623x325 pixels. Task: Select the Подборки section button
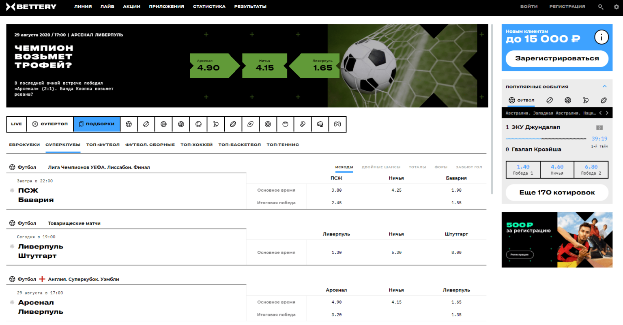97,124
